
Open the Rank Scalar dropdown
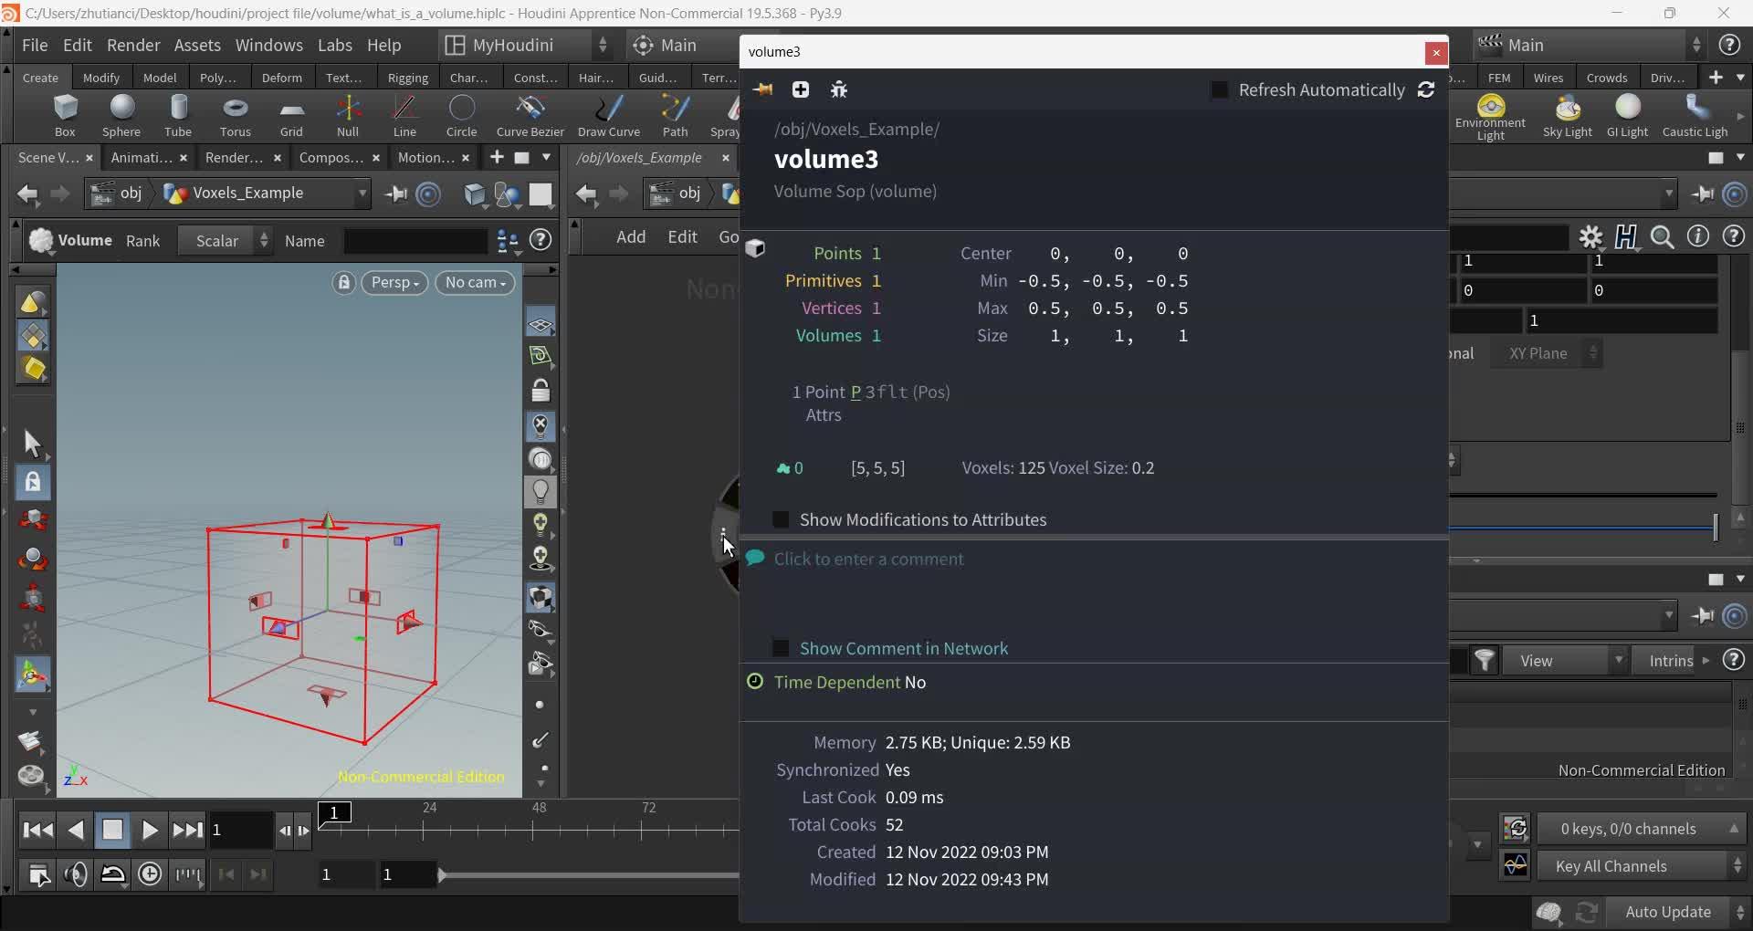(x=226, y=241)
